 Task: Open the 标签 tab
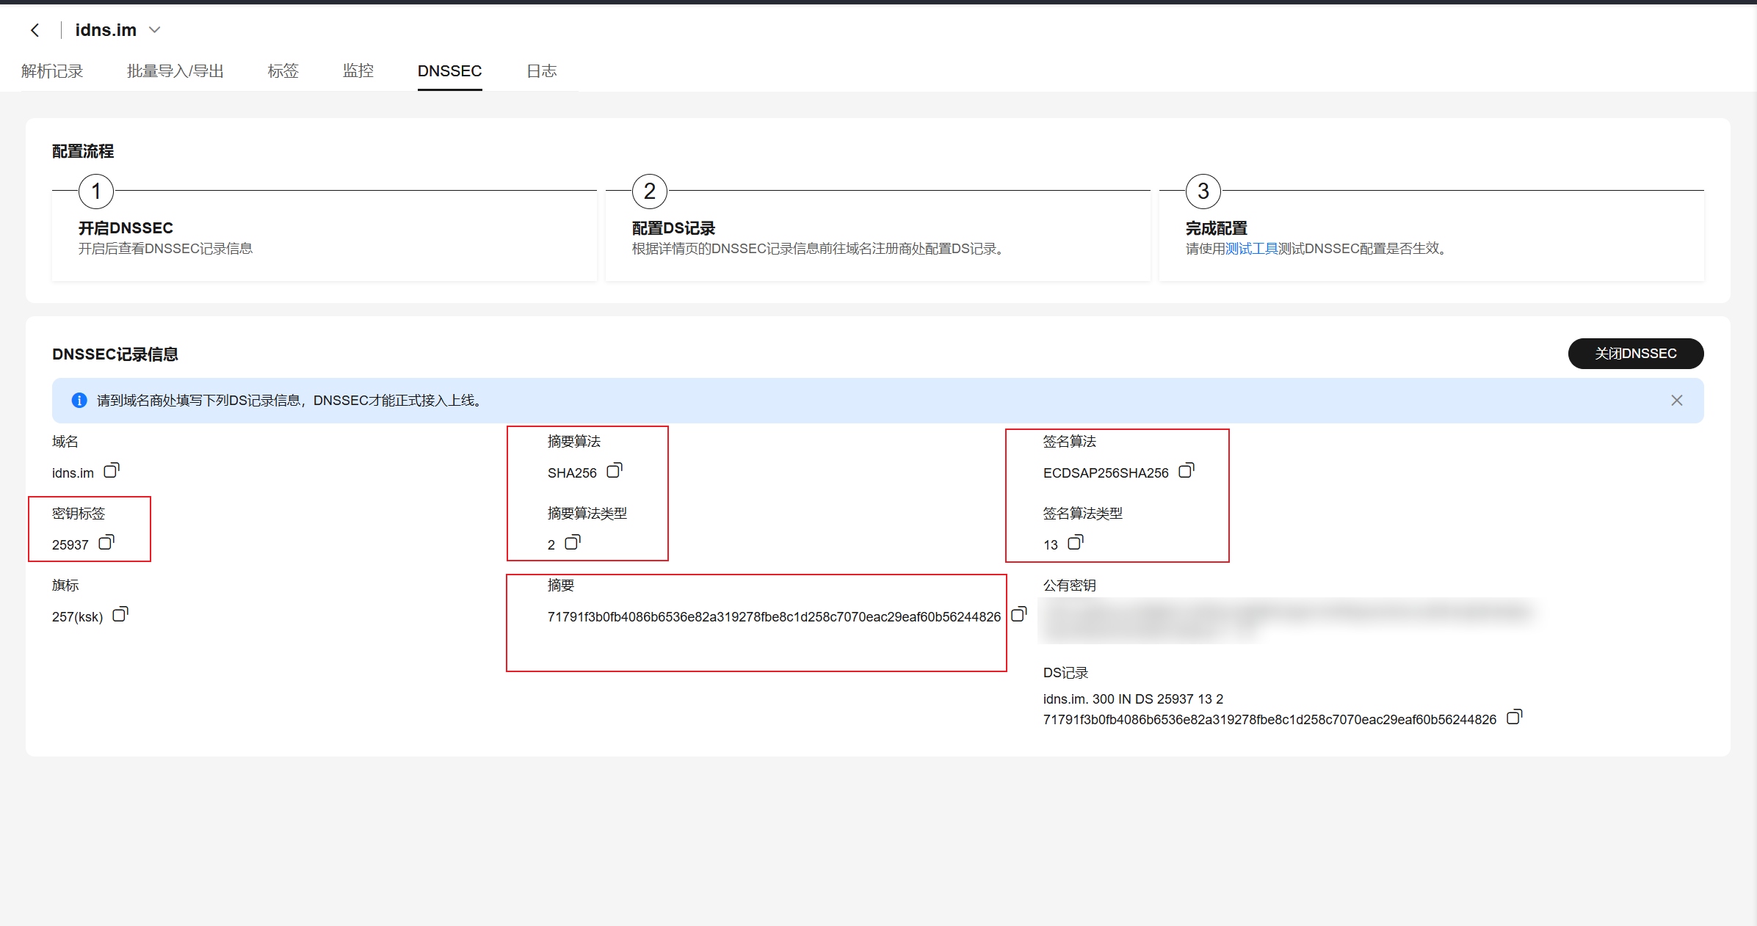pyautogui.click(x=283, y=71)
